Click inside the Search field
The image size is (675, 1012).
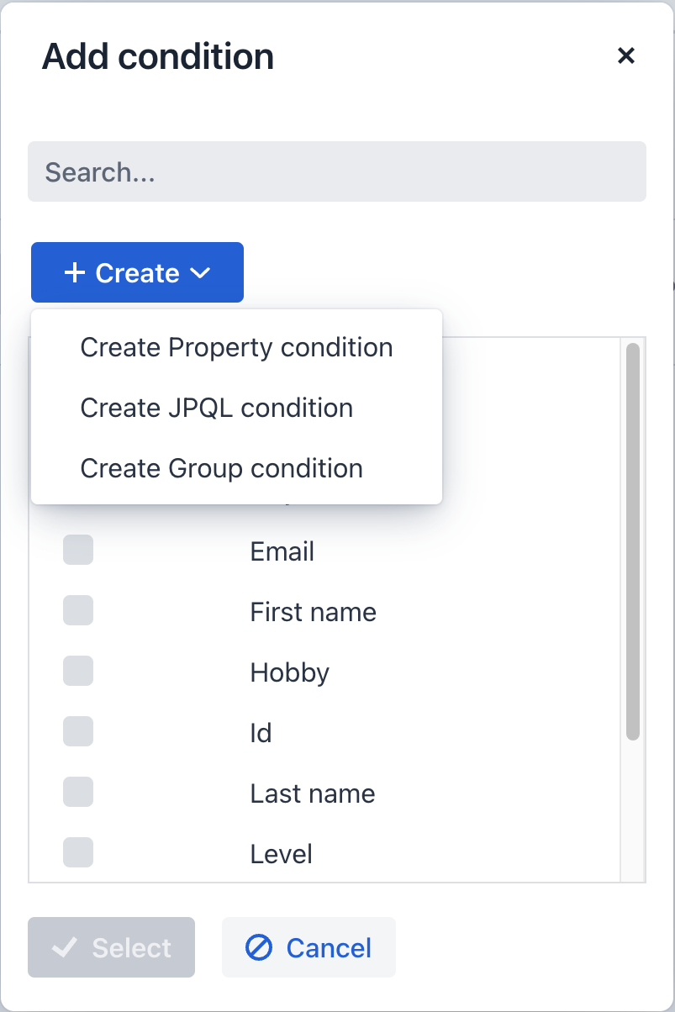tap(336, 171)
